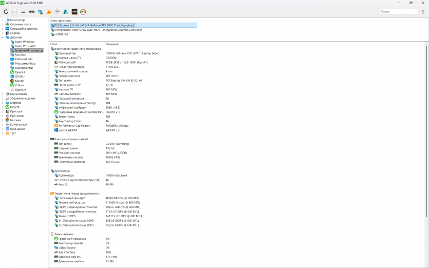Expand the Системна плата node
429x268 pixels.
point(2,24)
